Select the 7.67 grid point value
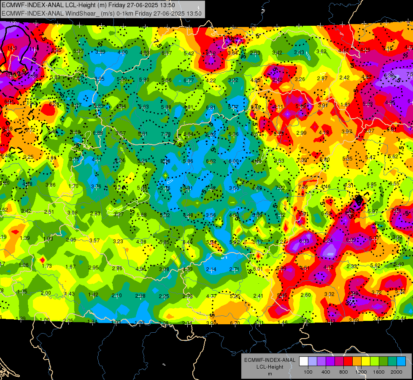Image resolution: width=413 pixels, height=380 pixels. 78,78
